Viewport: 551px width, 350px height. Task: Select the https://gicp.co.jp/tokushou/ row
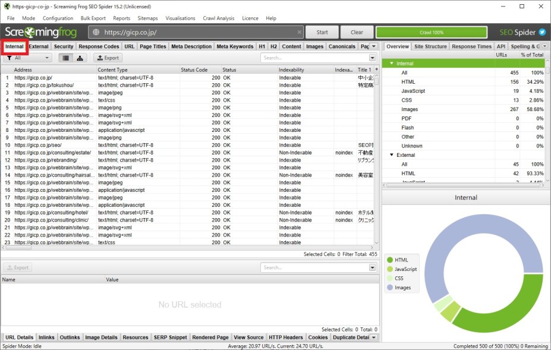[187, 85]
